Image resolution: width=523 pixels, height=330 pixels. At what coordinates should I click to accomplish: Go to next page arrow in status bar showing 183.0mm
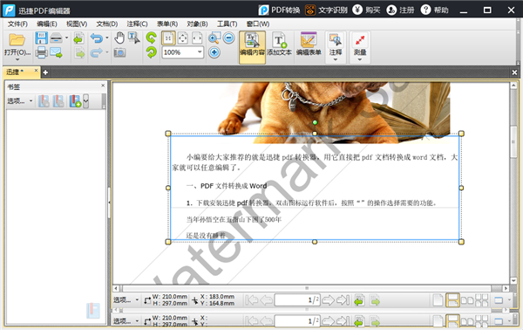(329, 300)
